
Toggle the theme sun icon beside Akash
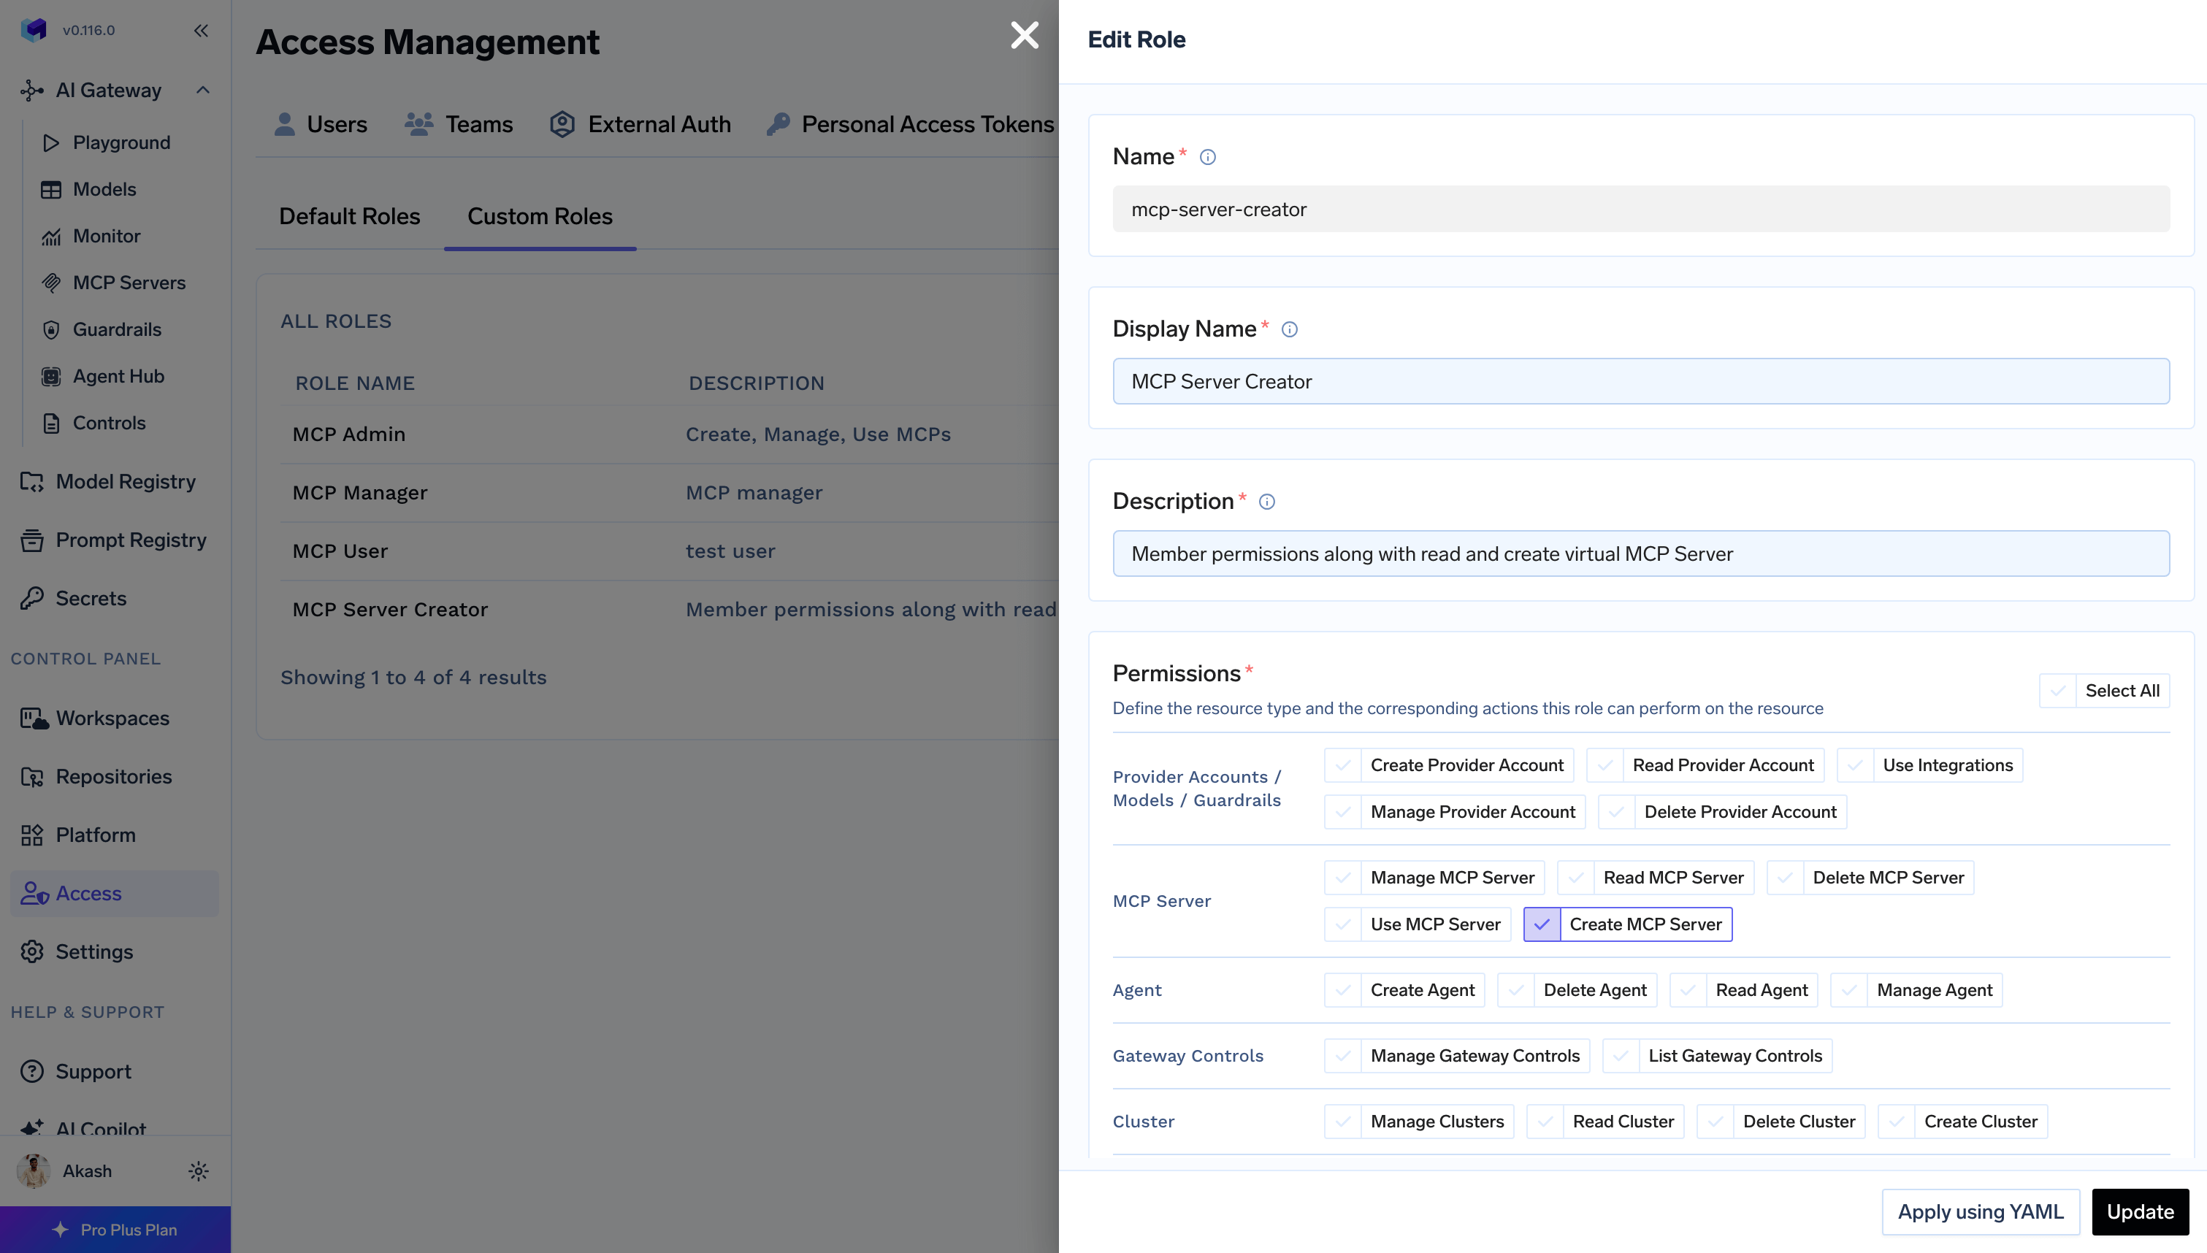[x=198, y=1171]
